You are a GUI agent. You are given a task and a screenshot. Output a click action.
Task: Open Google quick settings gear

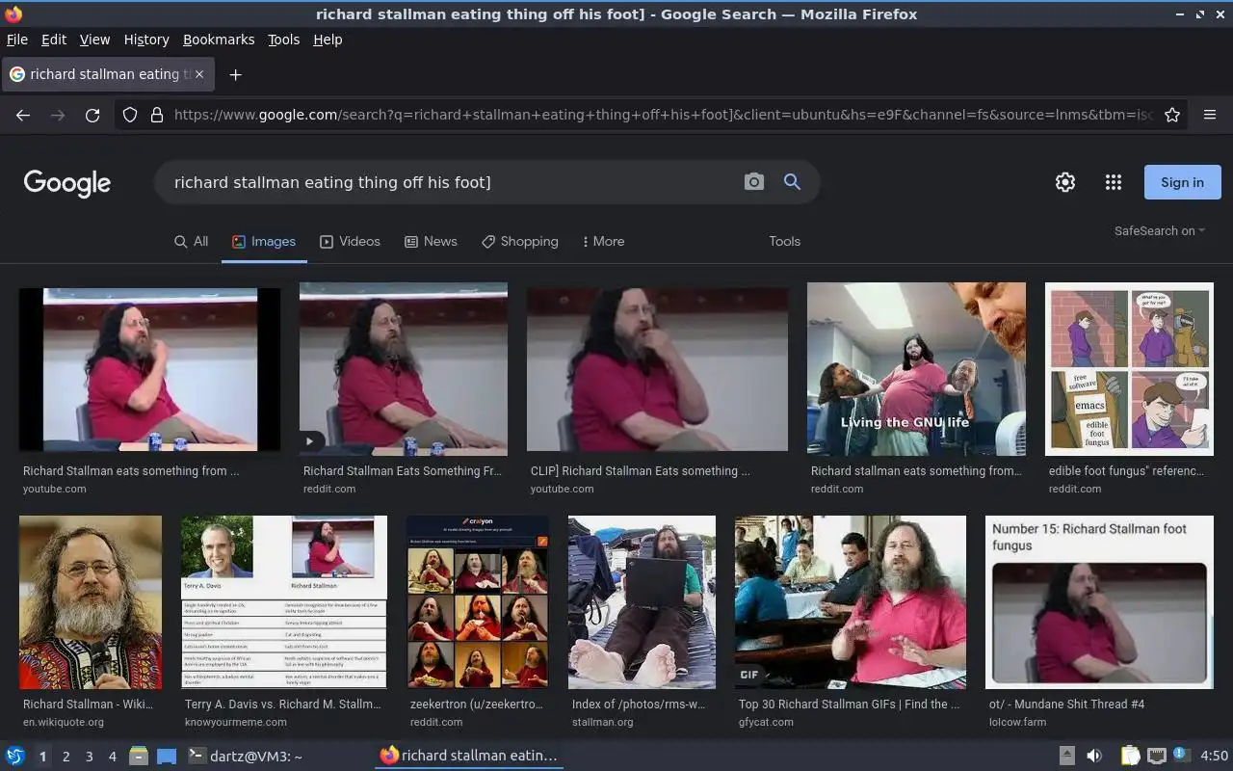coord(1065,182)
